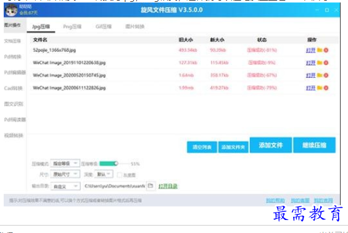The height and width of the screenshot is (233, 348).
Task: Open folder icon for WeChat Image_20191101220638.jpg
Action: (x=320, y=62)
